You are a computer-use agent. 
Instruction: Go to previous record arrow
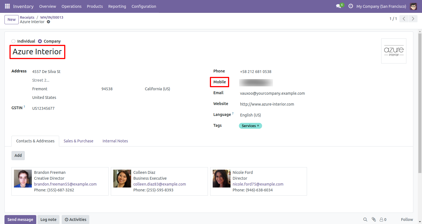click(404, 19)
